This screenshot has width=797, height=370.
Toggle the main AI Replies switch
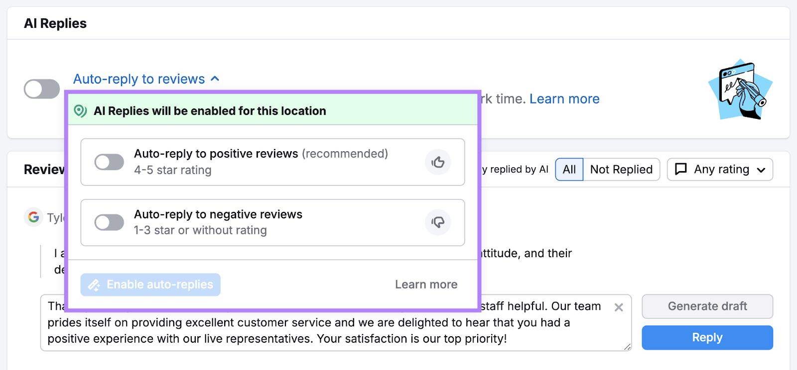42,90
